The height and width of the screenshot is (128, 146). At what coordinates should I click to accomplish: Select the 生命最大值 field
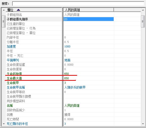click(34, 78)
